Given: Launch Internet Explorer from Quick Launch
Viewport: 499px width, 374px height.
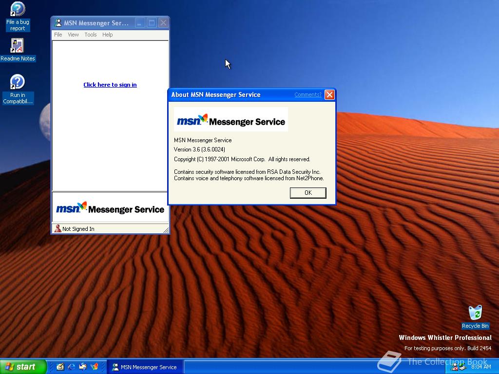Looking at the screenshot, I should coord(72,367).
